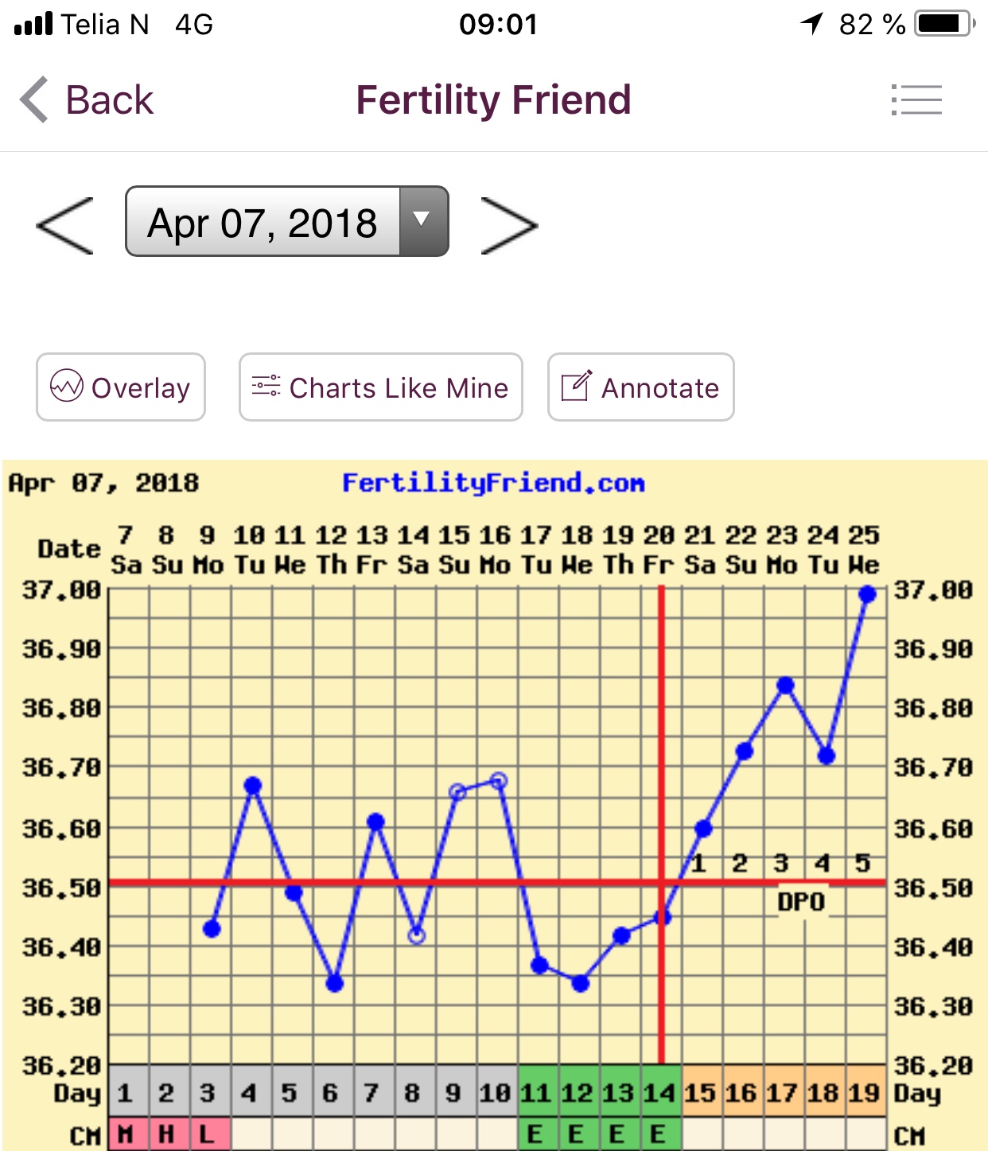Tap the Overlay waveform icon
This screenshot has height=1151, width=988.
(x=67, y=387)
